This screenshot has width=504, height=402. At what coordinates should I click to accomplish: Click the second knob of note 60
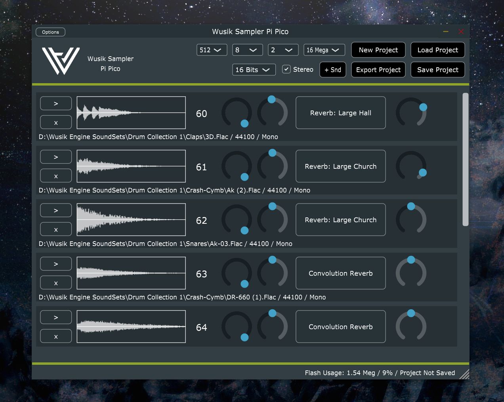[273, 112]
